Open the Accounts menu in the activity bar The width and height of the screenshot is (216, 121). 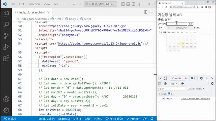[6, 99]
